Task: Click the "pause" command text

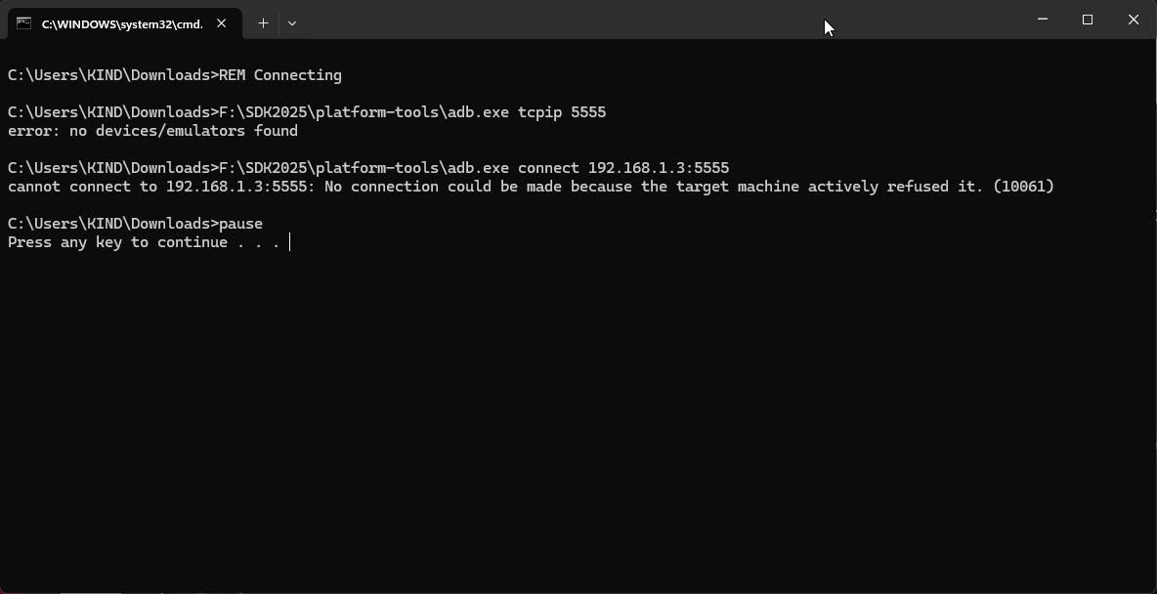Action: point(240,224)
